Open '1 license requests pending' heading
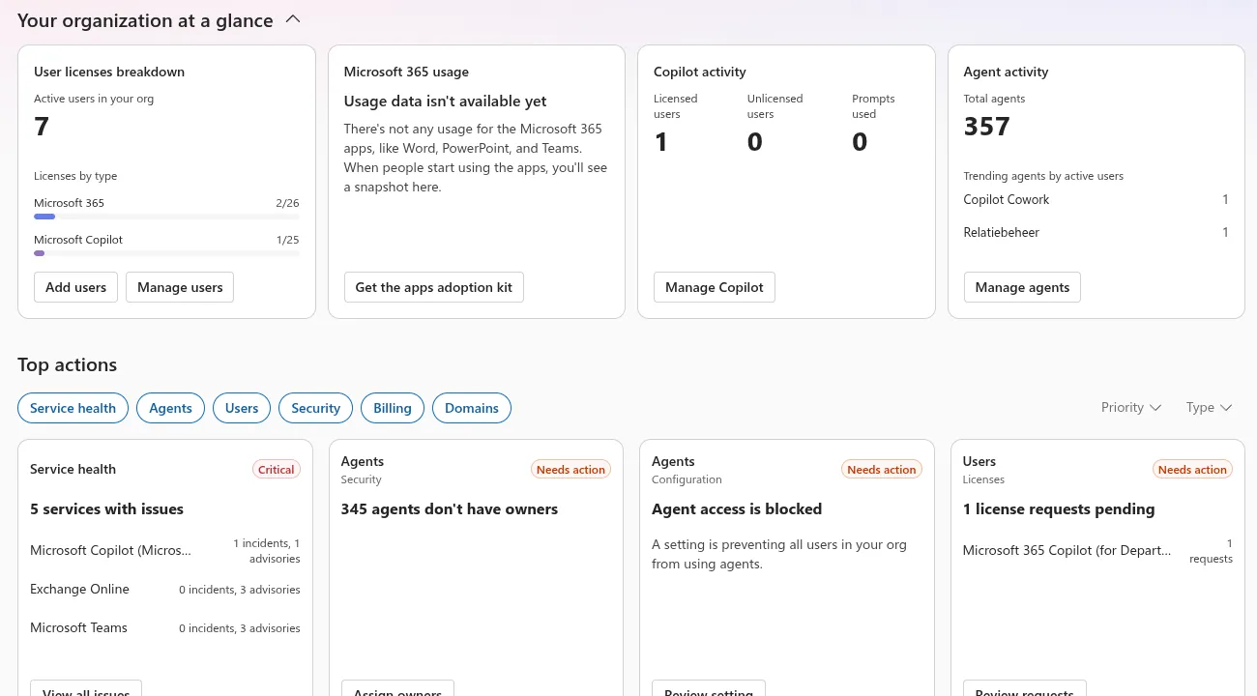The image size is (1257, 696). [1059, 509]
